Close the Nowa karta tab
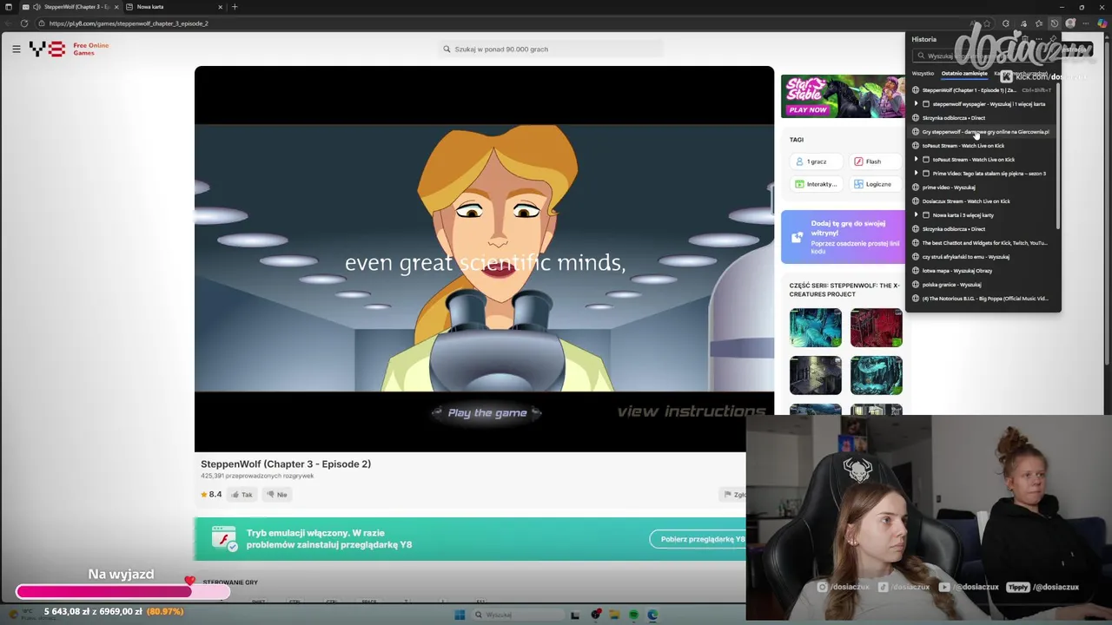This screenshot has height=625, width=1112. point(220,7)
